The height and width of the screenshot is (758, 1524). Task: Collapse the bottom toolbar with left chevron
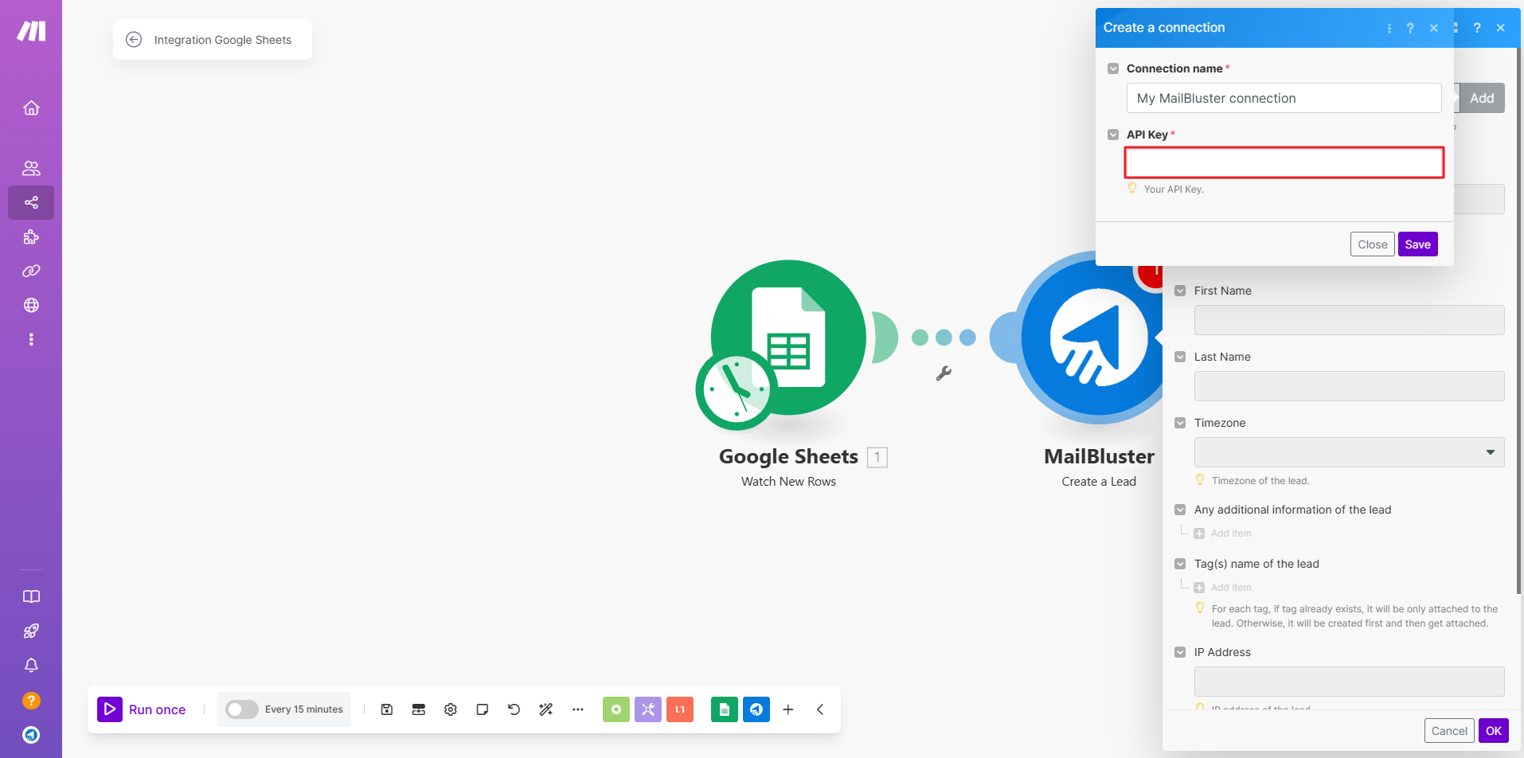click(820, 709)
